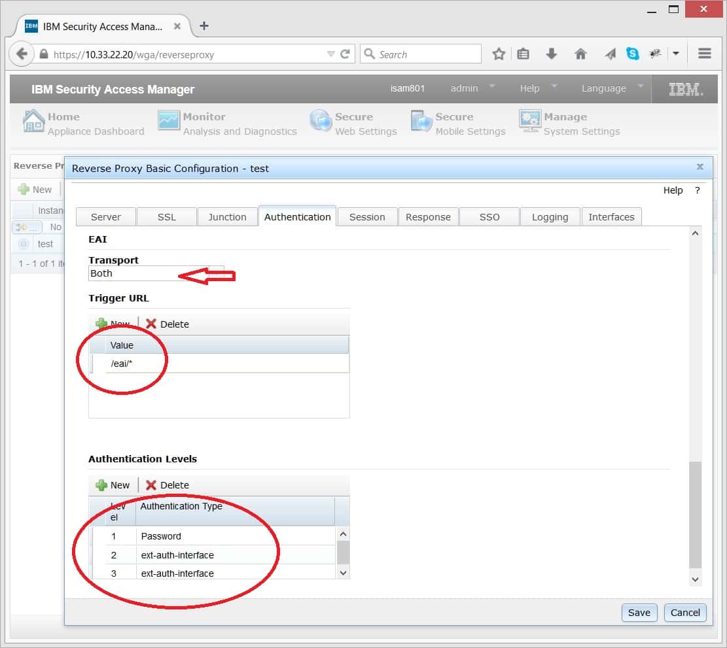Switch to the SSL tab
Screen dimensions: 727x648
[x=166, y=216]
